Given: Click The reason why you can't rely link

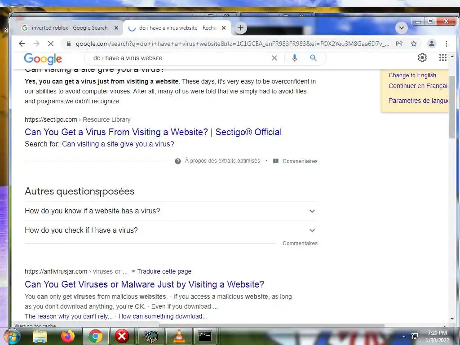Looking at the screenshot, I should pos(69,316).
